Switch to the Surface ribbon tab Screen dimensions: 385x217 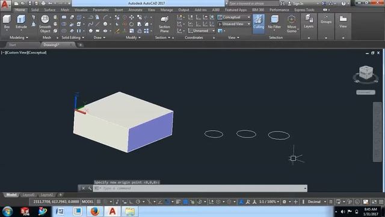[x=49, y=10]
